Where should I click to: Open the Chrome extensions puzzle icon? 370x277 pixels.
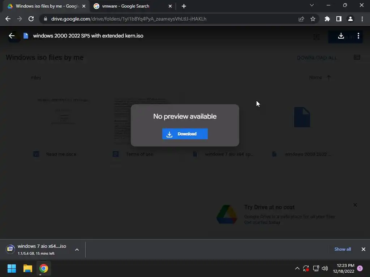[327, 19]
